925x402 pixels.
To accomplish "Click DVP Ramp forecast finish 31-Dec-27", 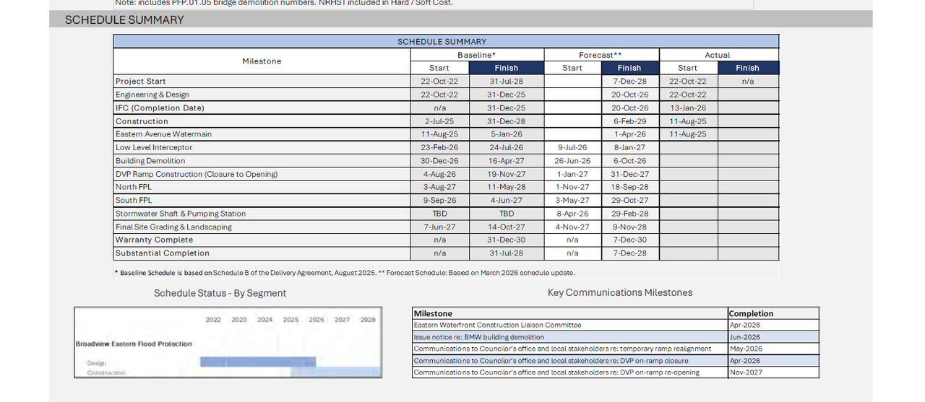I will (x=630, y=174).
